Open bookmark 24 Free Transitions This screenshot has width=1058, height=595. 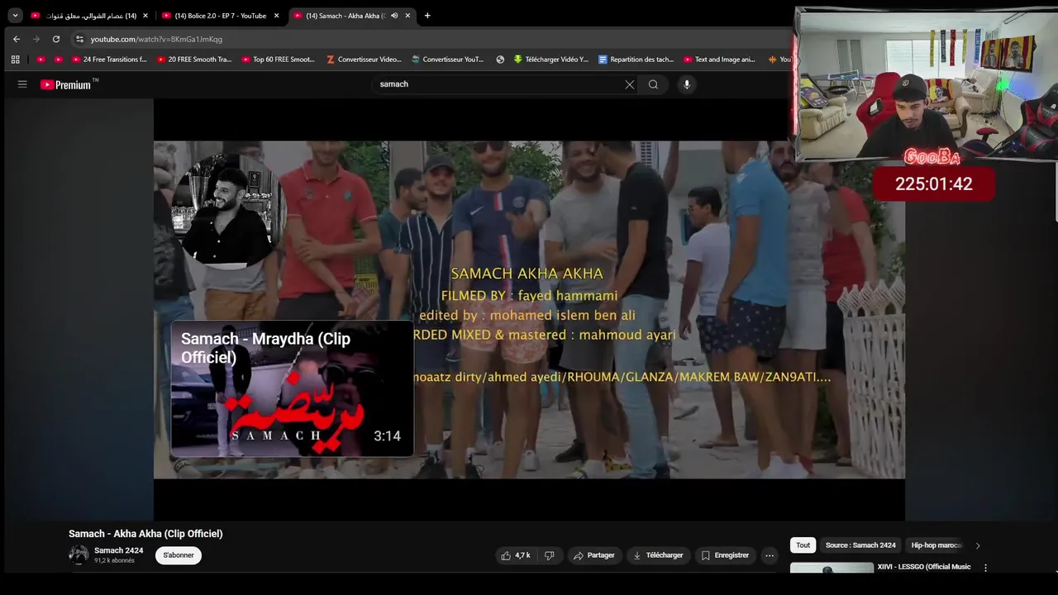point(109,59)
